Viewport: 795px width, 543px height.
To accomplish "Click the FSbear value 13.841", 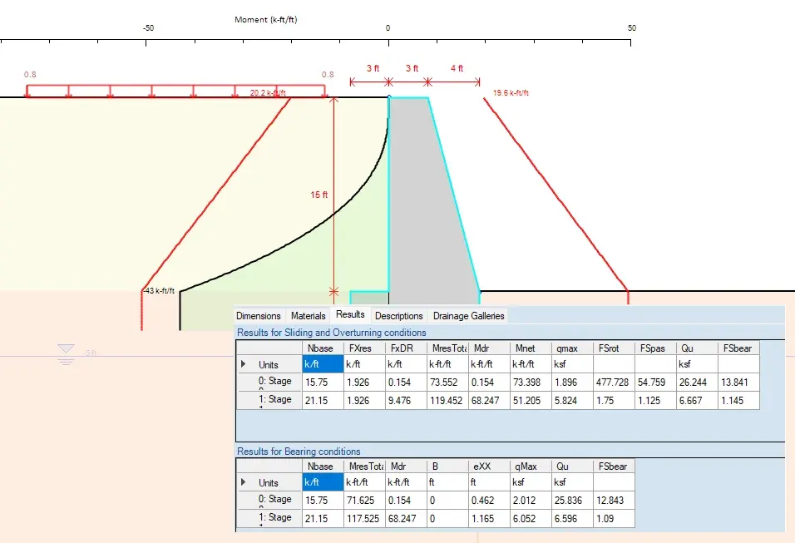I will pyautogui.click(x=738, y=383).
